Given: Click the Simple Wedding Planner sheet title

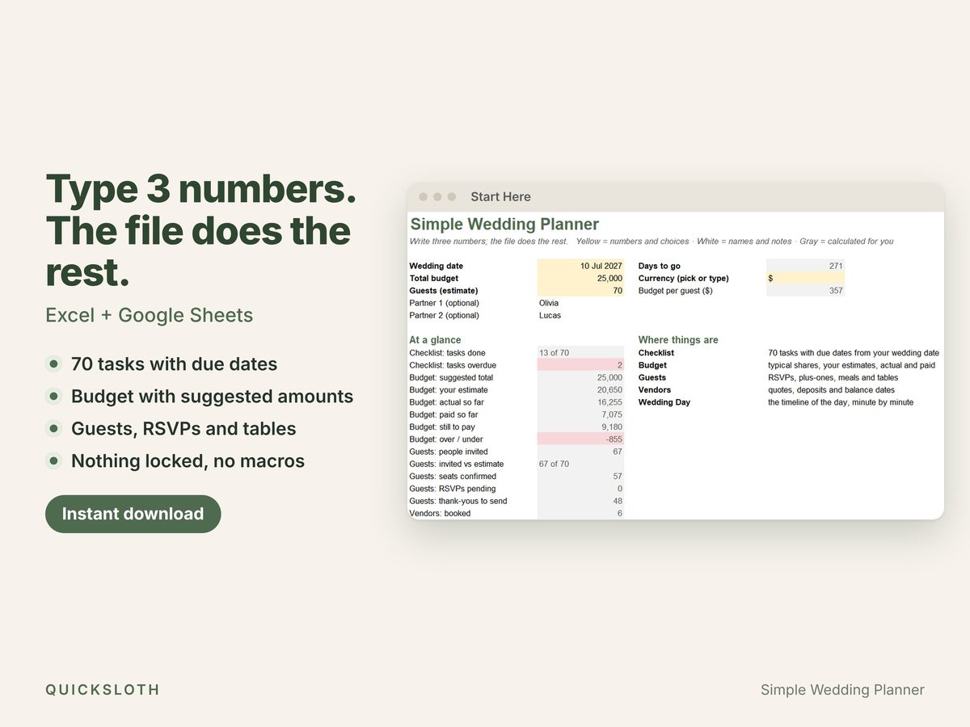Looking at the screenshot, I should 504,225.
